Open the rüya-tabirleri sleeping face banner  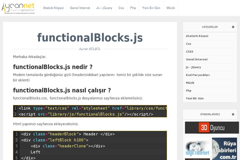point(198,149)
